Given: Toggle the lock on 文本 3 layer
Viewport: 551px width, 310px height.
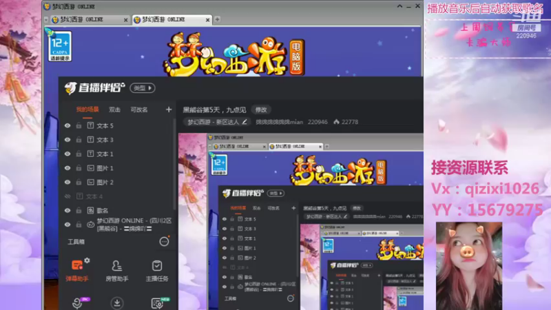Looking at the screenshot, I should pos(79,140).
